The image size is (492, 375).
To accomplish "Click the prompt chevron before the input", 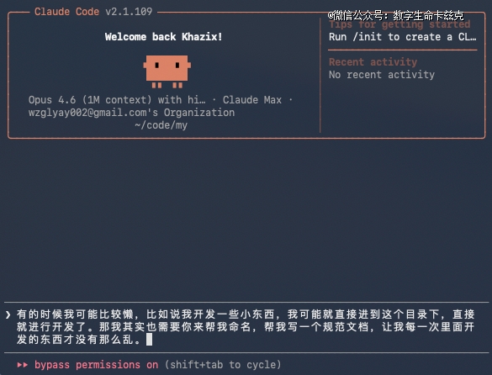I will coord(8,314).
